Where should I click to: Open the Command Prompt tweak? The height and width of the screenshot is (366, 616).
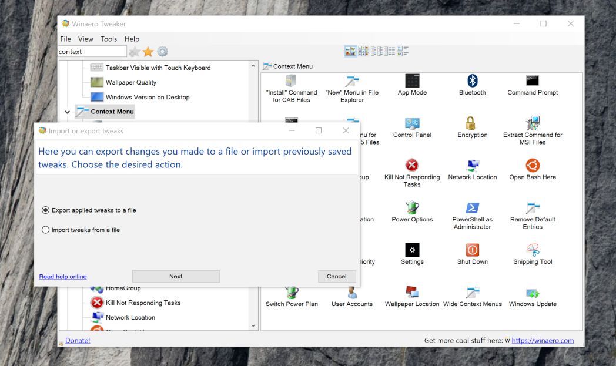click(x=533, y=85)
